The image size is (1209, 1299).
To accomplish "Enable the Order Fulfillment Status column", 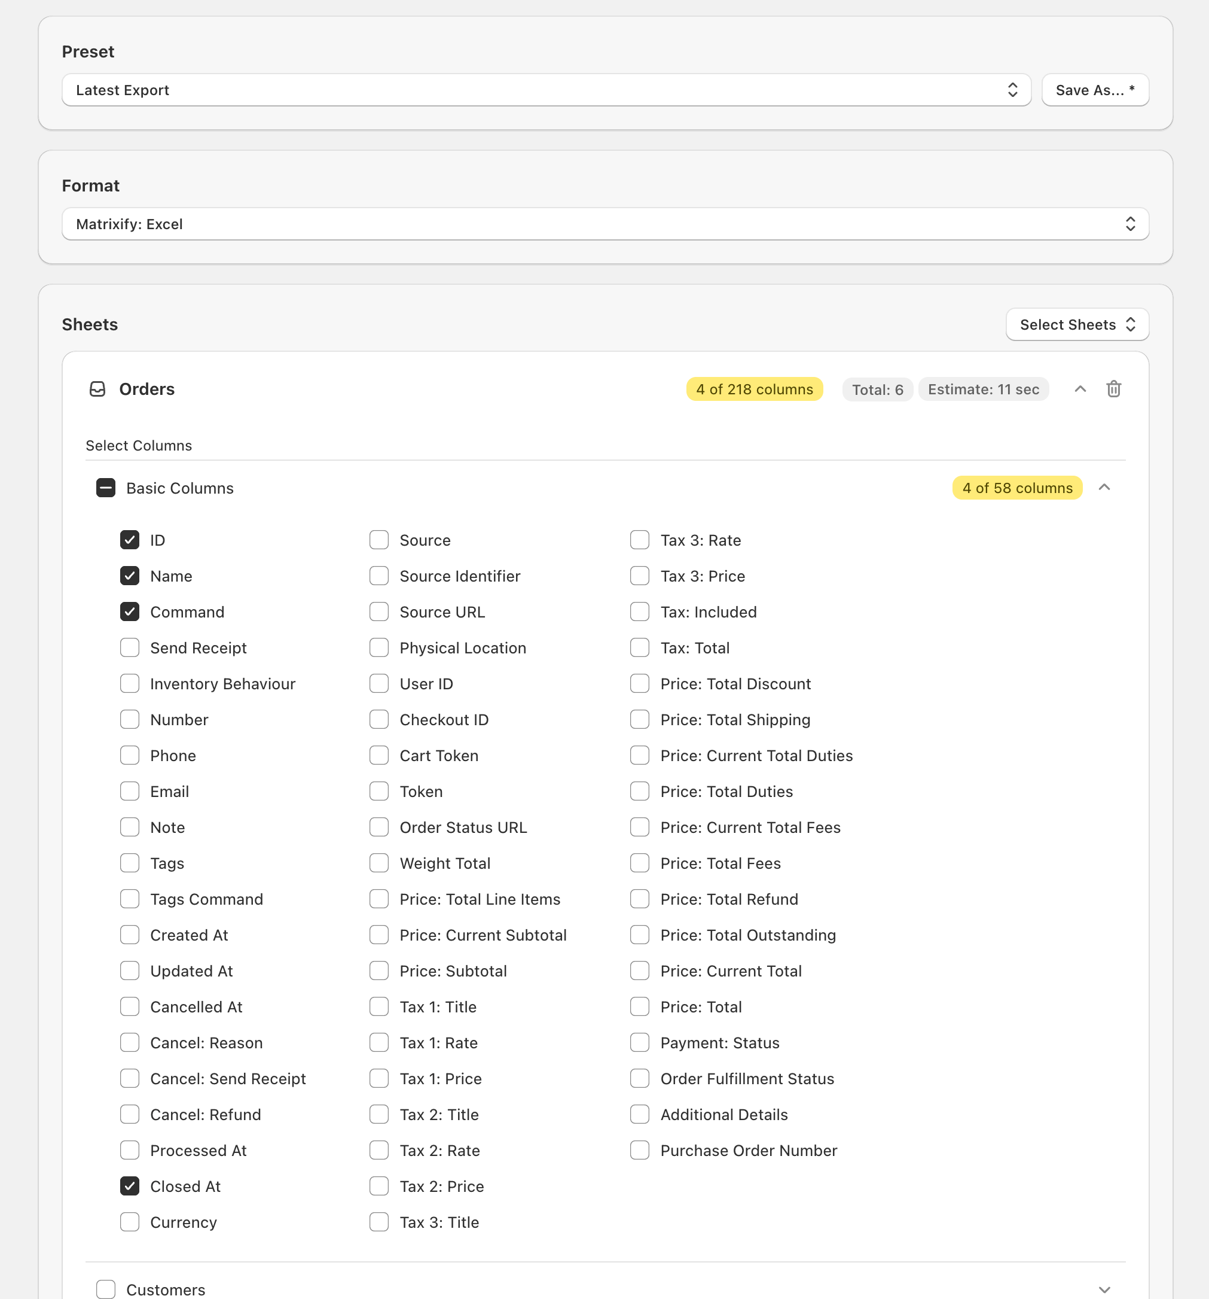I will pos(640,1079).
